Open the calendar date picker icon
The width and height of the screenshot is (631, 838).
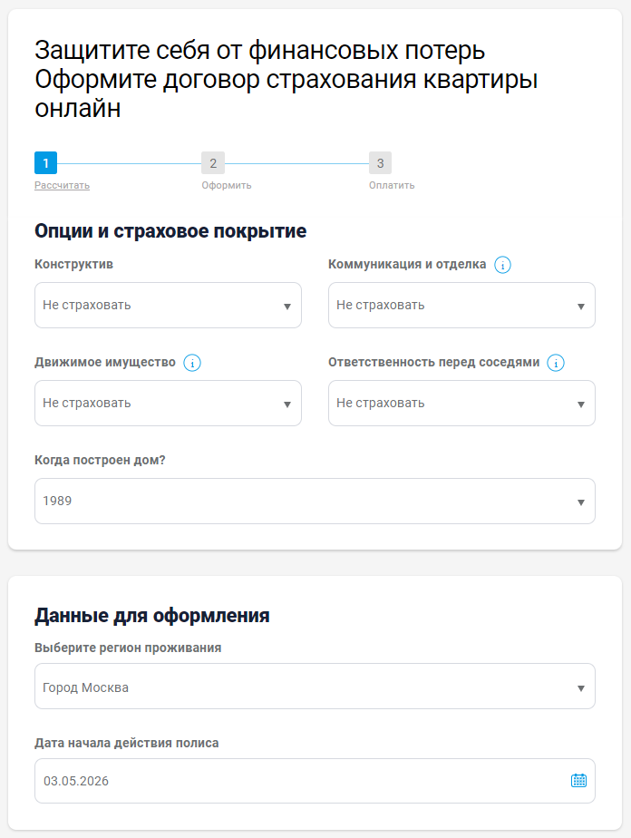point(578,781)
